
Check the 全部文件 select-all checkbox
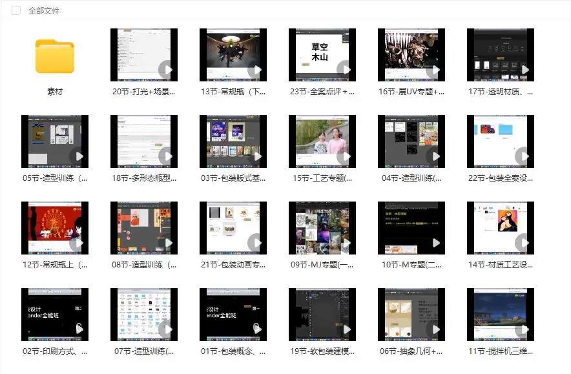[16, 10]
